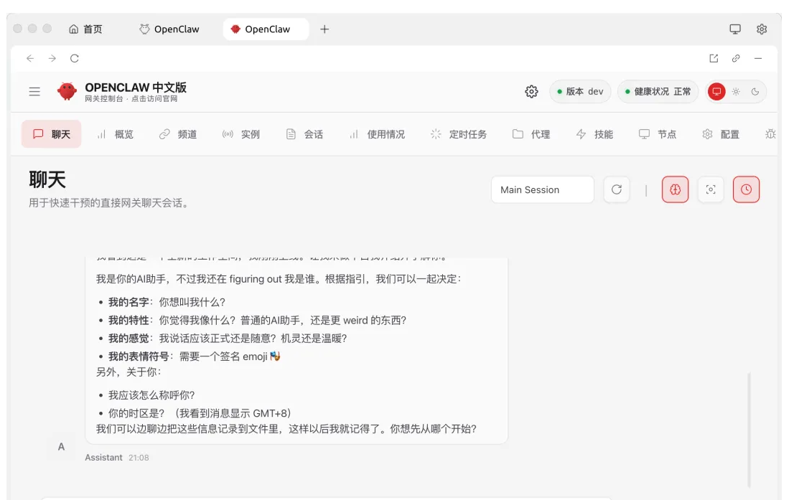Screen dimensions: 794x500
Task: Click the red OpenClaw mascot logo
Action: pyautogui.click(x=67, y=91)
